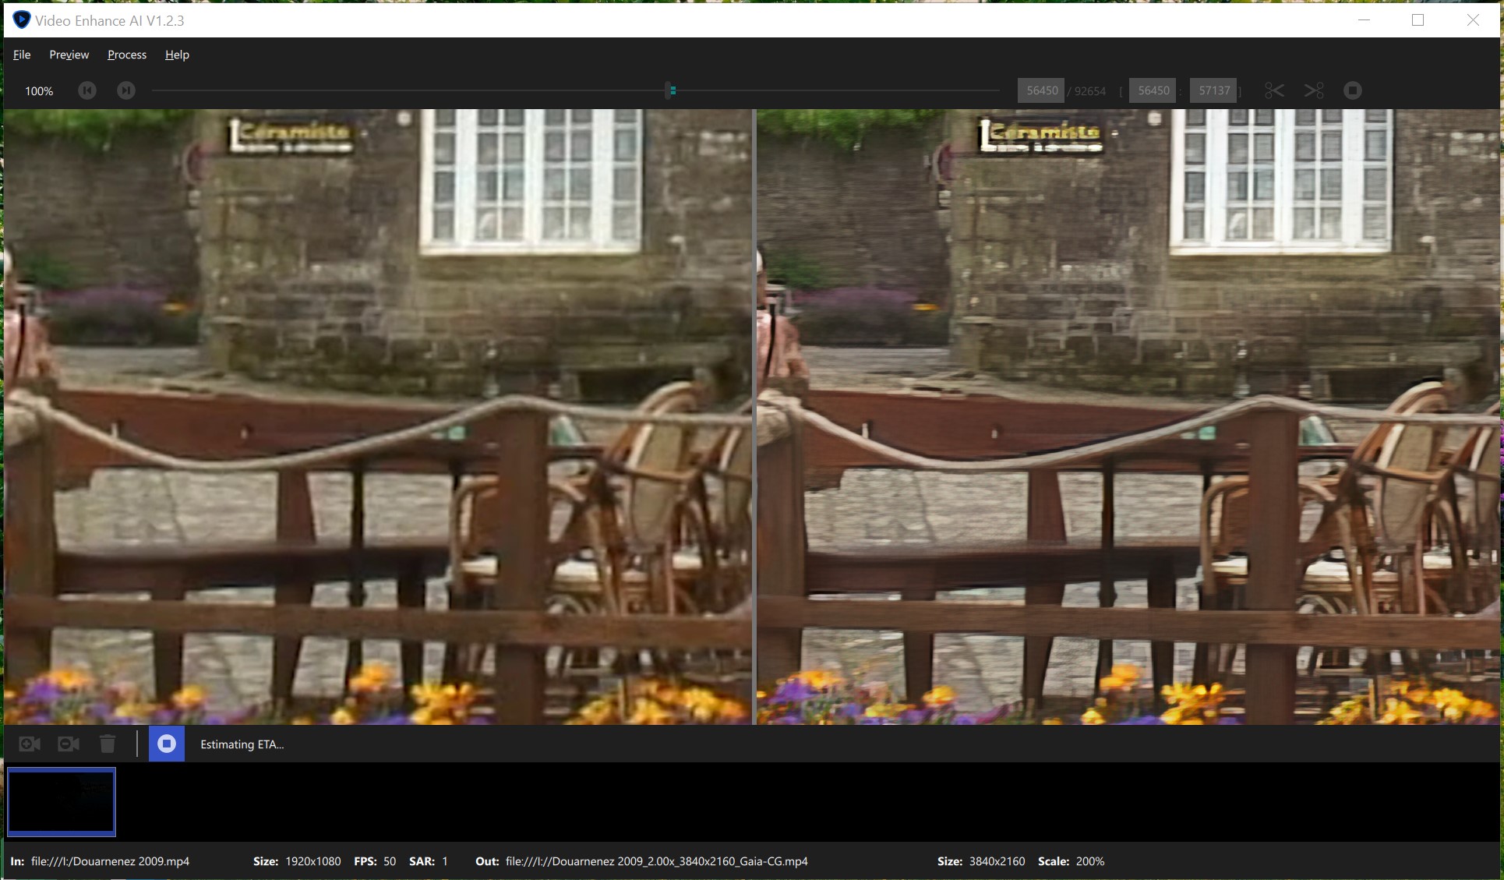The width and height of the screenshot is (1504, 880).
Task: Open the Help menu
Action: click(177, 55)
